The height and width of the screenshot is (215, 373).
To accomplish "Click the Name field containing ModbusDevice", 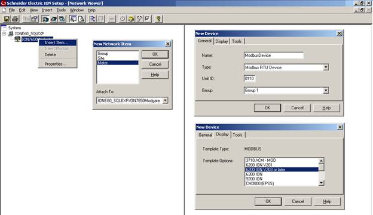I will point(274,56).
